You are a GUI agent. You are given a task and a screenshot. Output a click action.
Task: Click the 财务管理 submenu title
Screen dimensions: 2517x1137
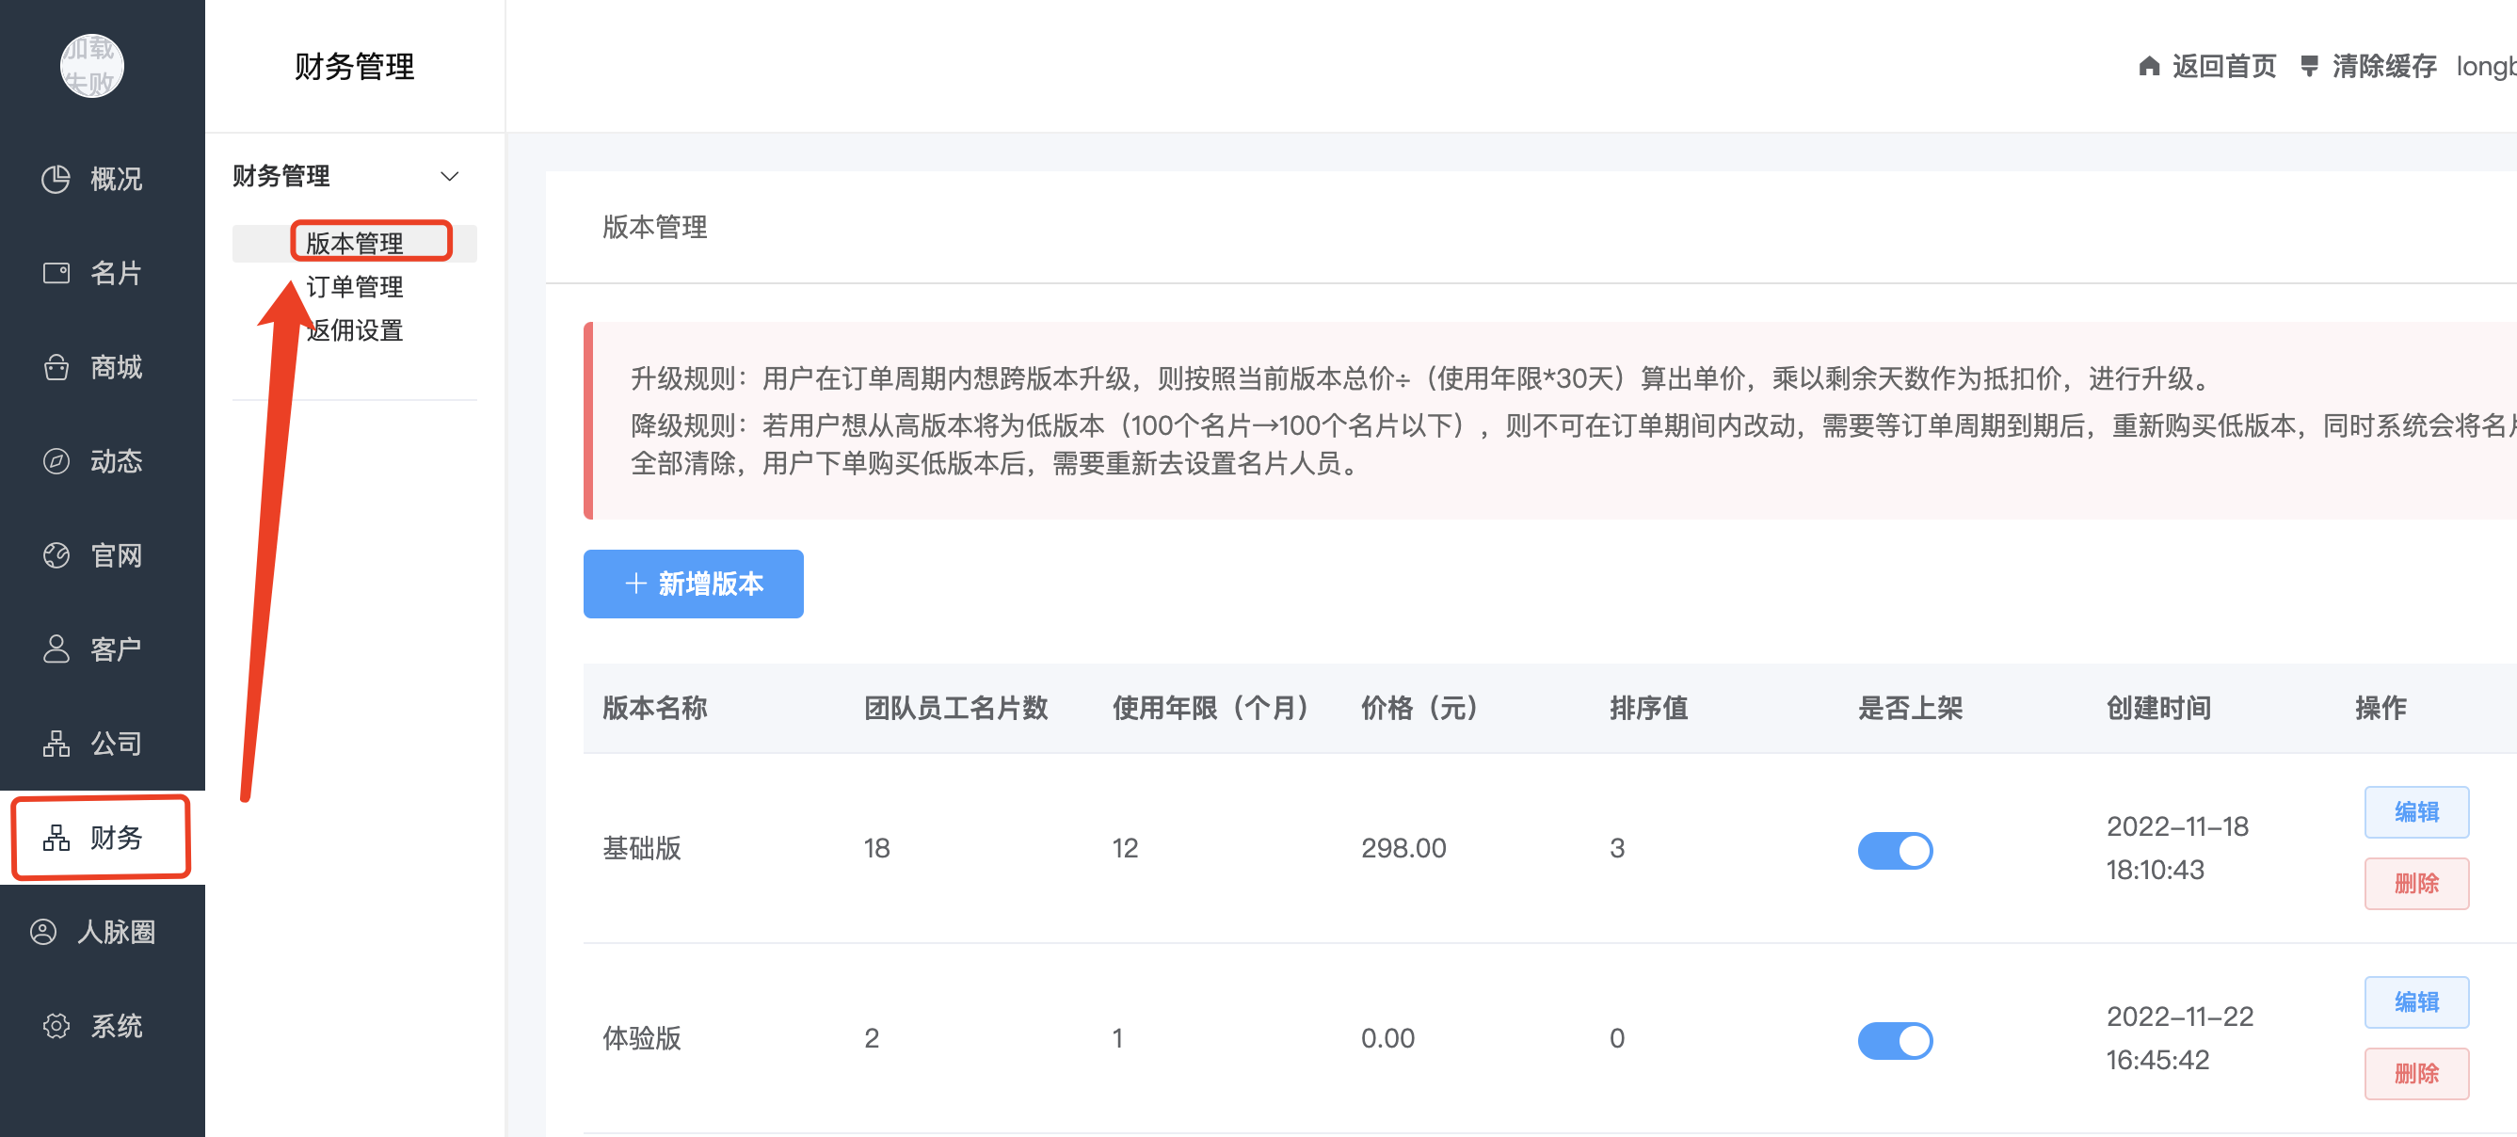point(281,176)
